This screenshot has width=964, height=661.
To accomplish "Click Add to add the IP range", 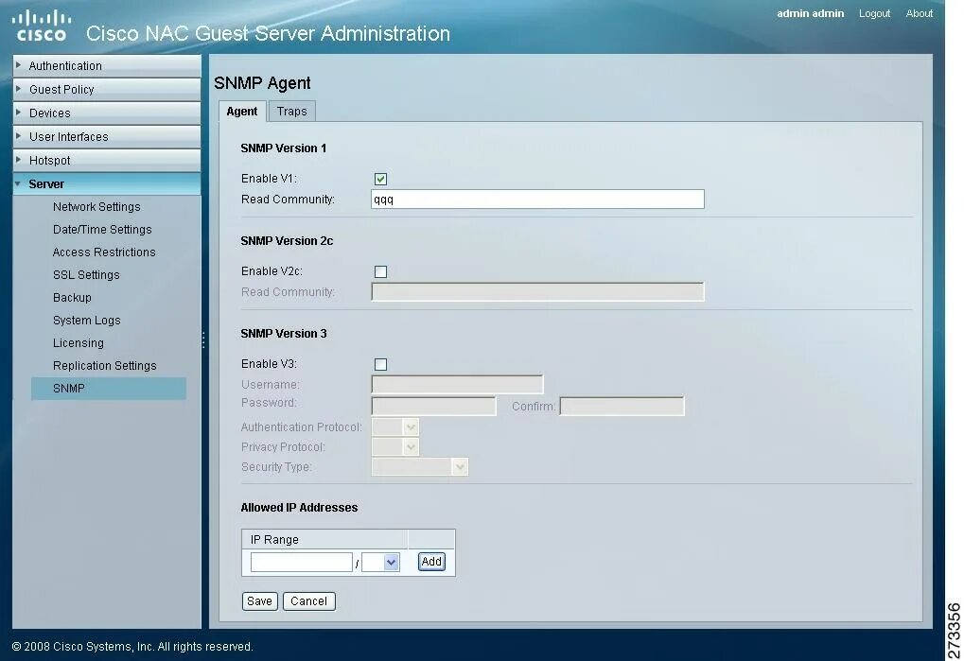I will tap(431, 562).
